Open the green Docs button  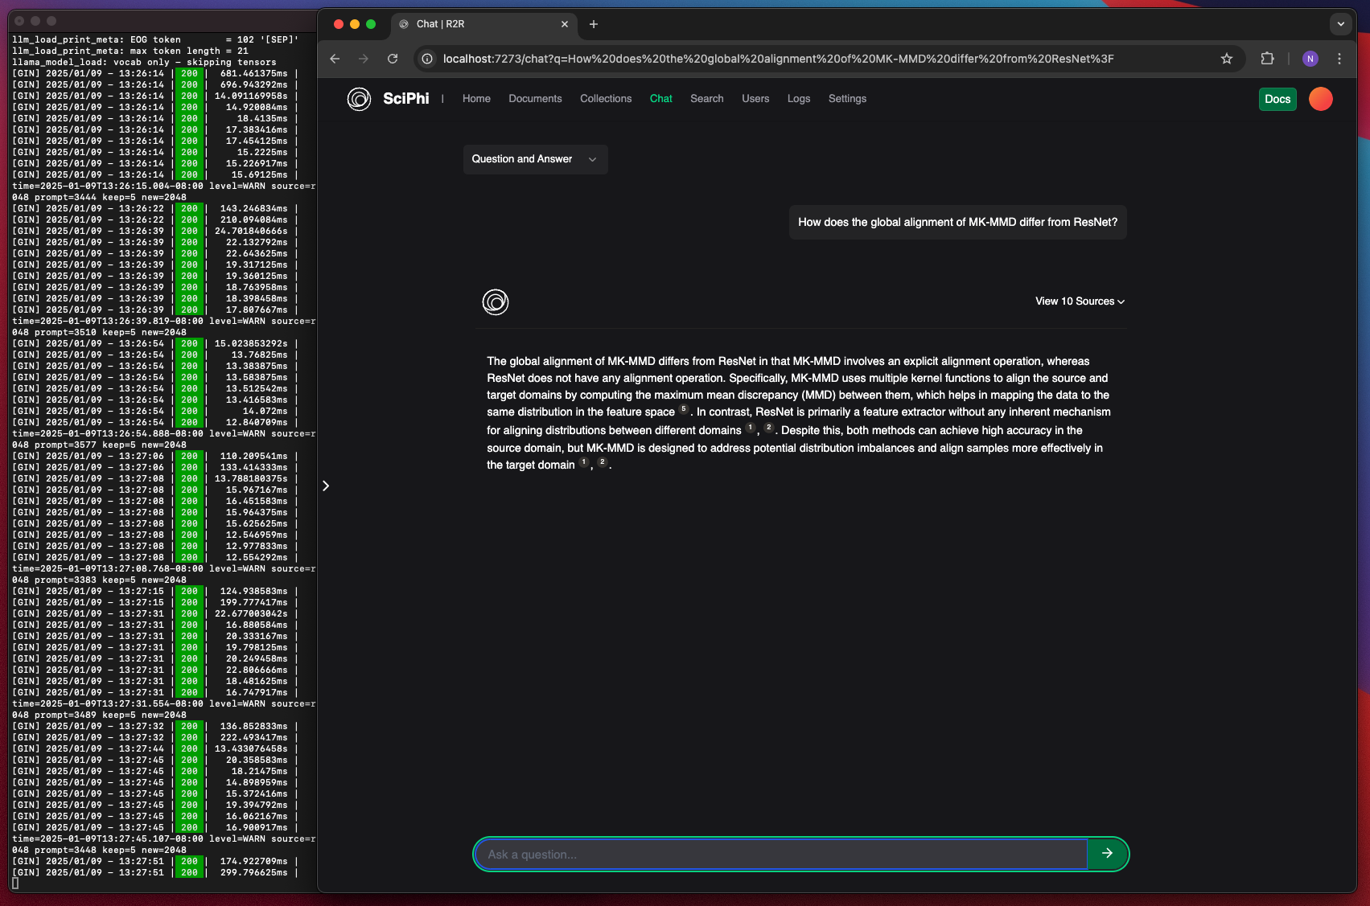[1277, 99]
